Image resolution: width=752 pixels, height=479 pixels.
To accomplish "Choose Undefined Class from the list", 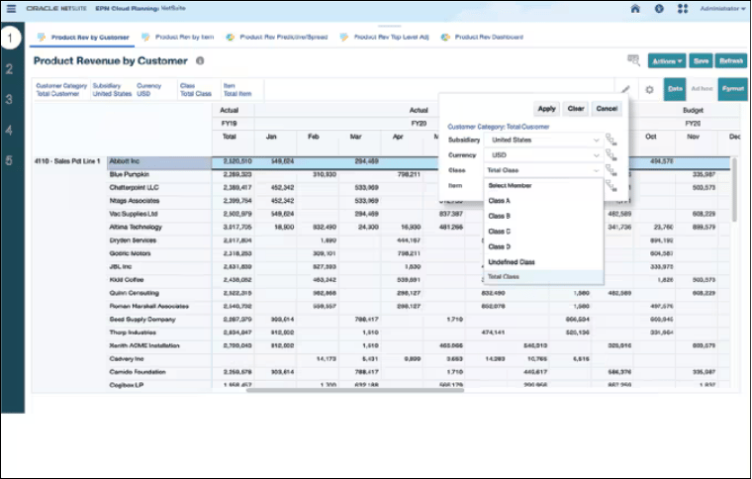I will (x=543, y=262).
